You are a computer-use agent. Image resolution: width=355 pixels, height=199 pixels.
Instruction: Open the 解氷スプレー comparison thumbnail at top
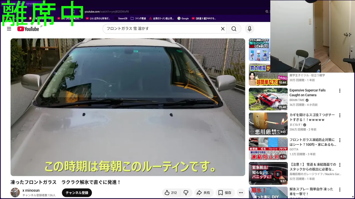tap(259, 50)
